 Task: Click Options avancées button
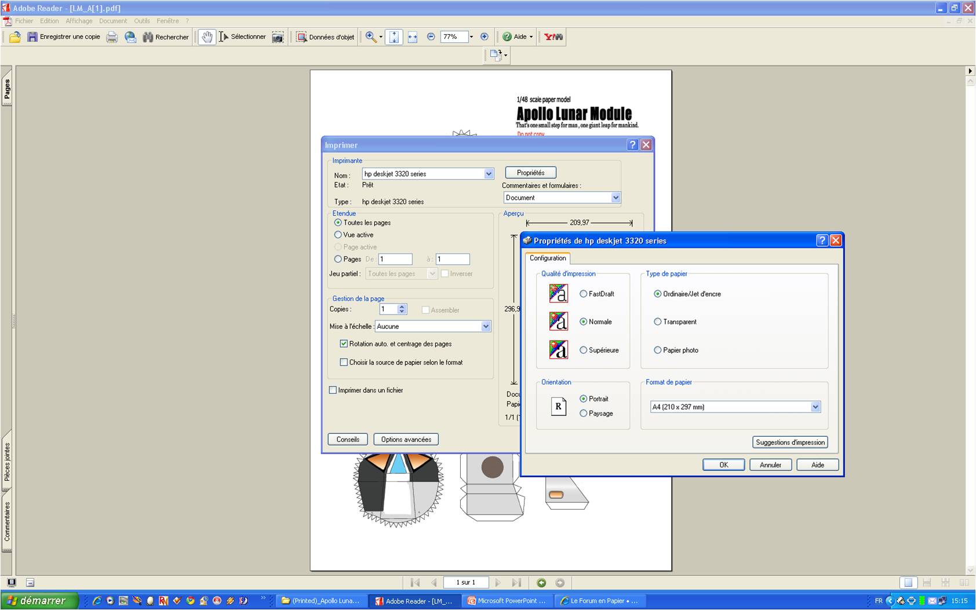406,439
